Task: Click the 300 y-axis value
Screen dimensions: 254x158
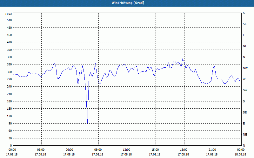Action: click(x=10, y=72)
